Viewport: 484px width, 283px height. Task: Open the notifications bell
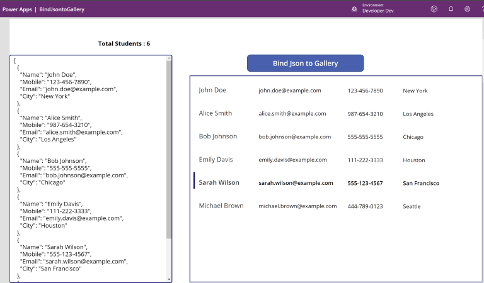tap(451, 9)
